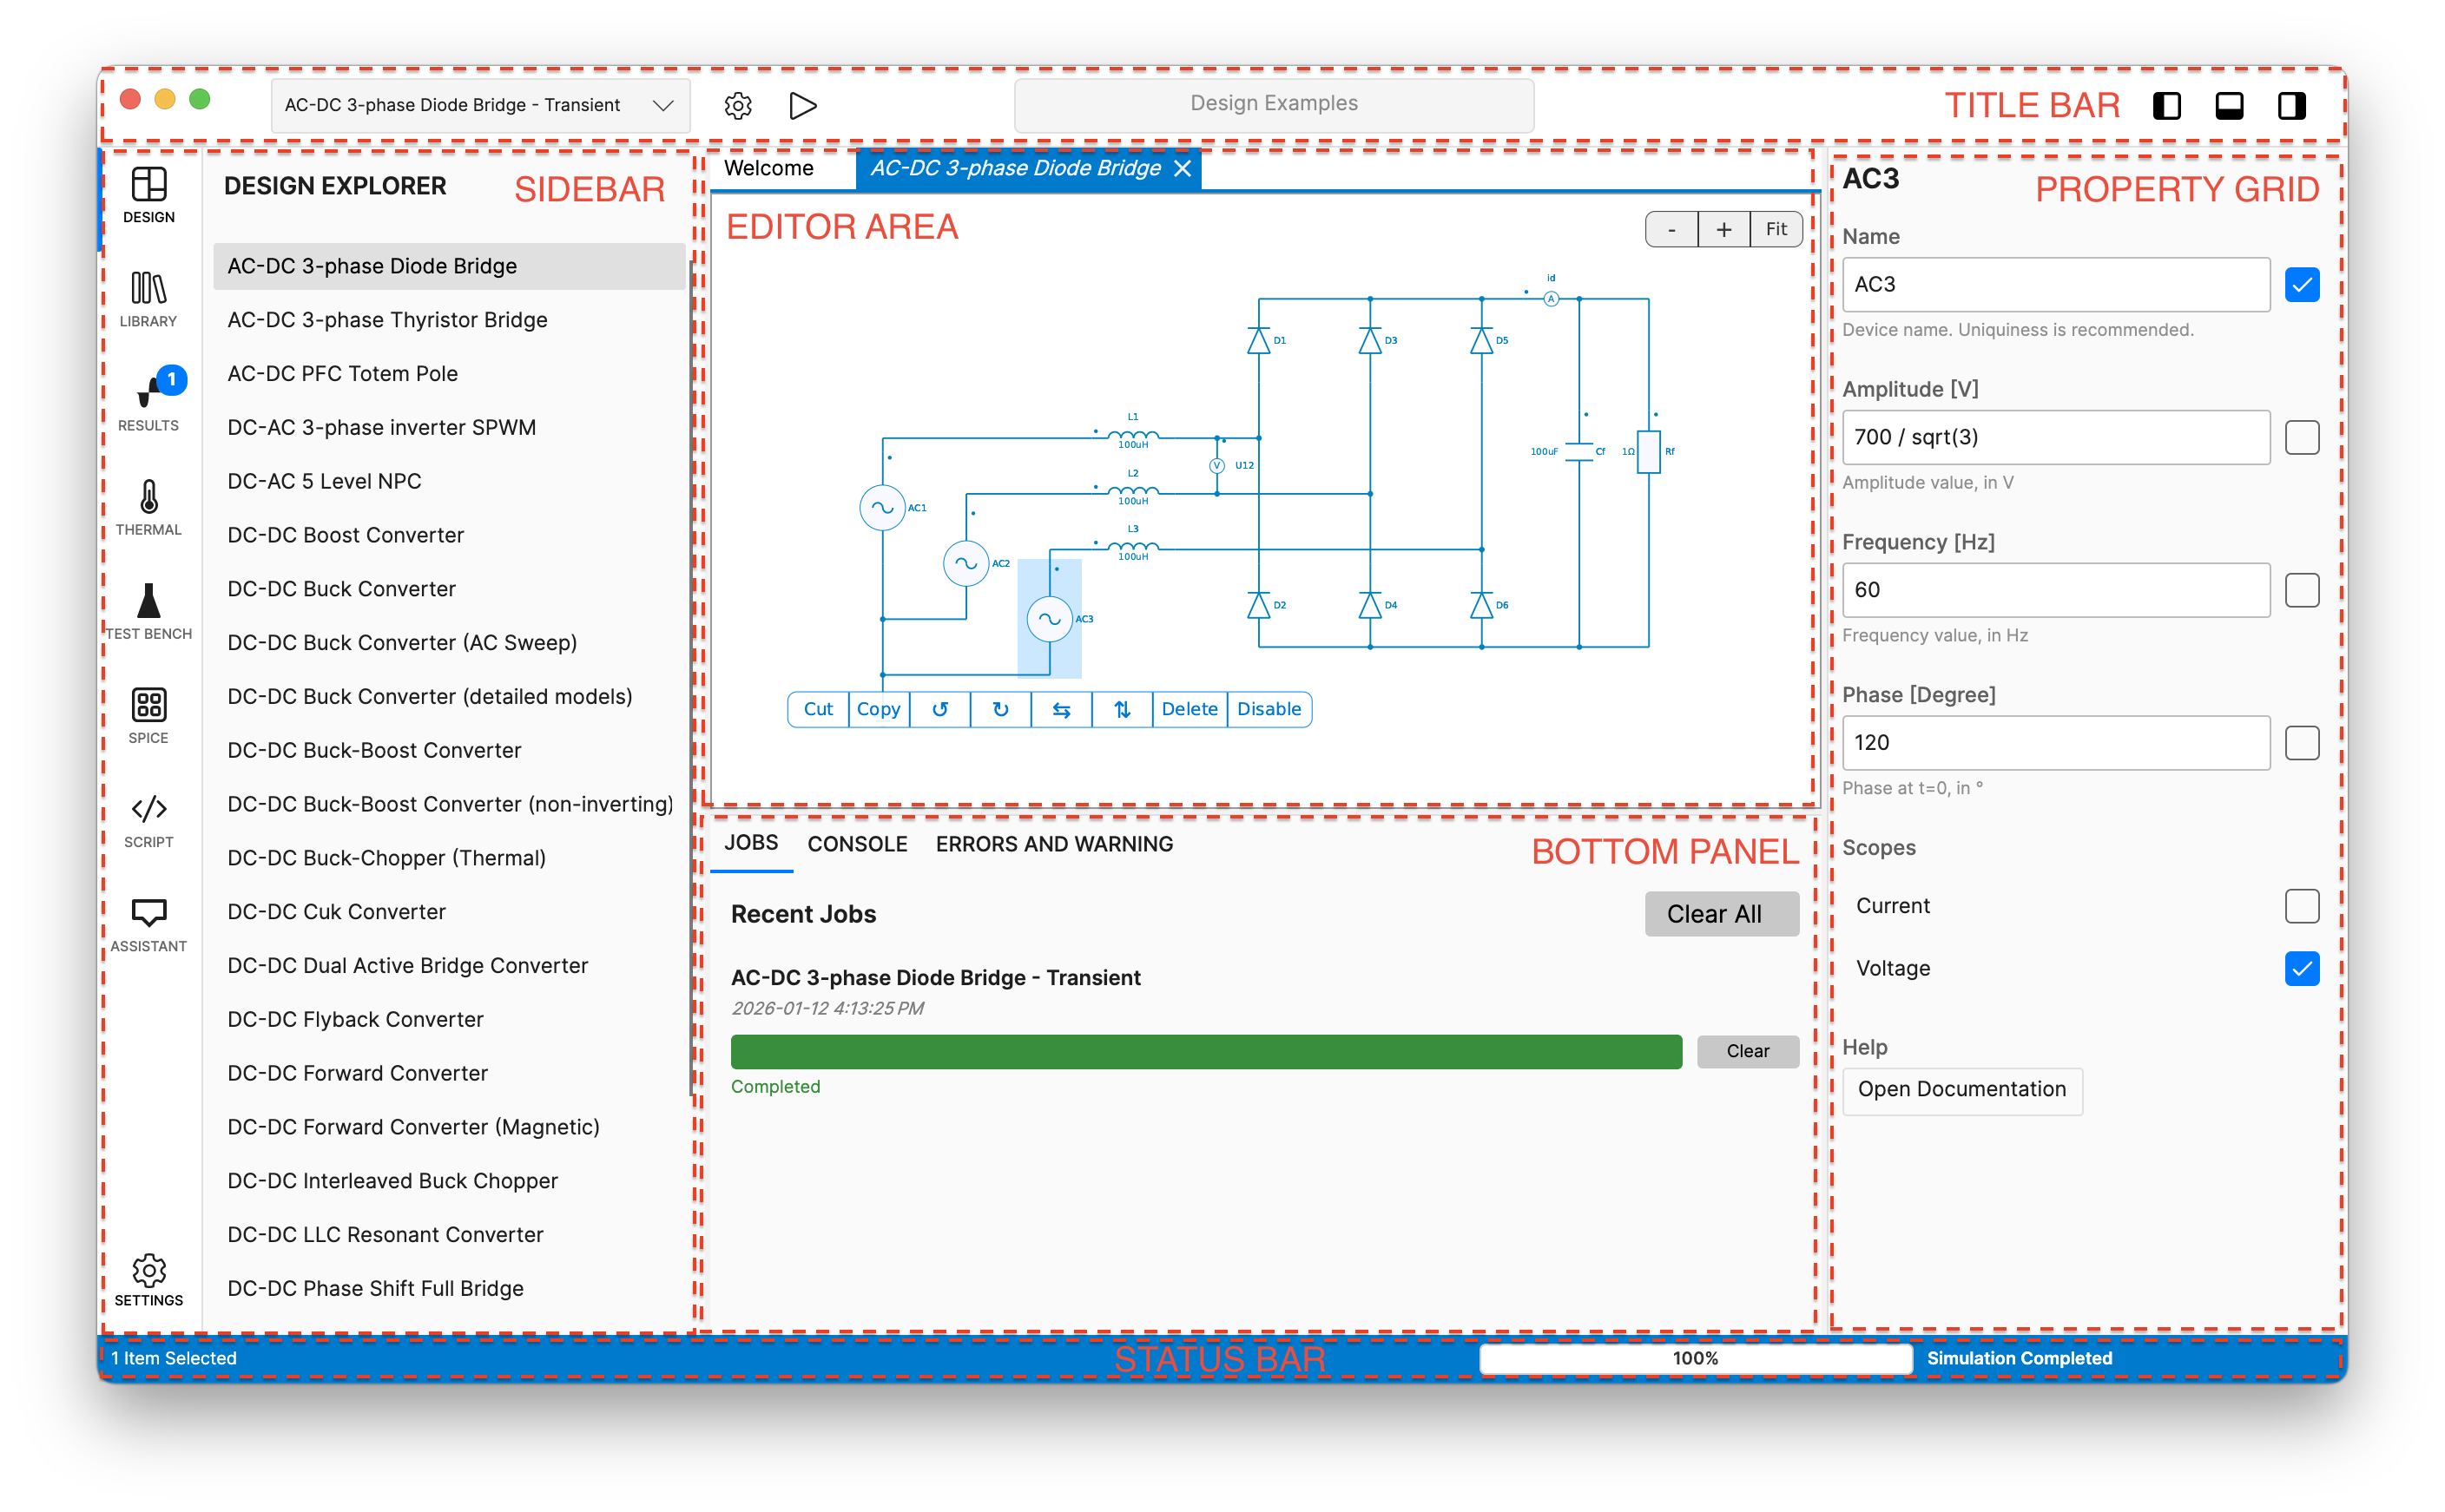The height and width of the screenshot is (1512, 2445).
Task: Switch to the Thermal view icon
Action: coord(148,507)
